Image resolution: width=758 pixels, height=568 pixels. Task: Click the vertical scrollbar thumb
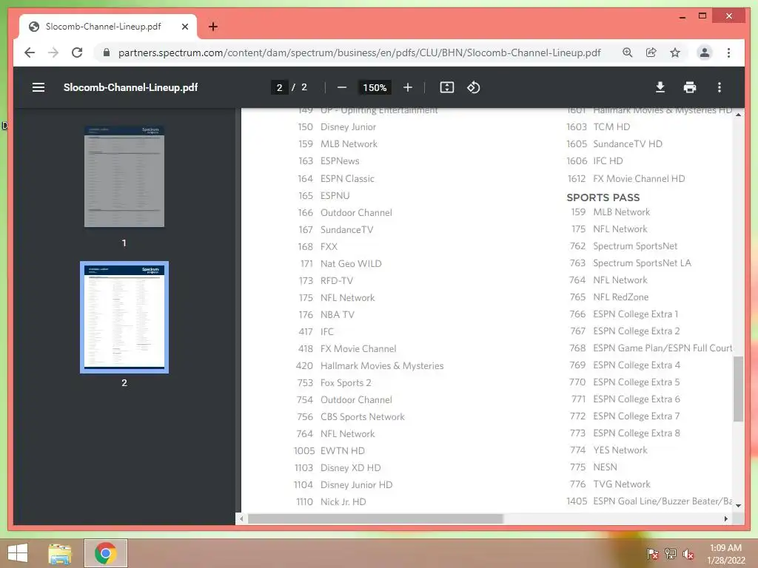738,389
